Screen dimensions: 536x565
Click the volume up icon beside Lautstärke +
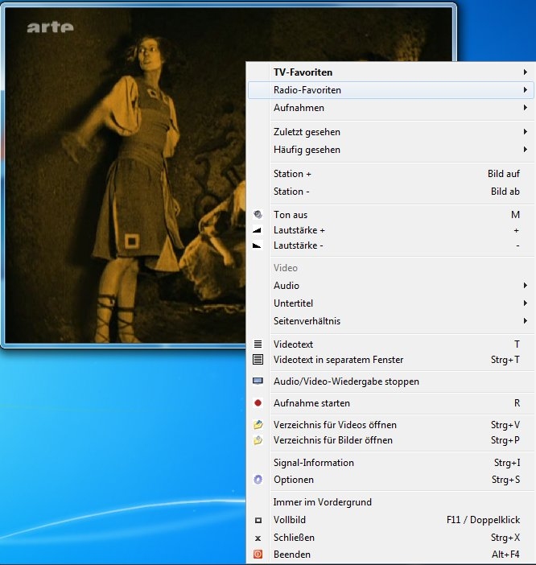pos(258,230)
